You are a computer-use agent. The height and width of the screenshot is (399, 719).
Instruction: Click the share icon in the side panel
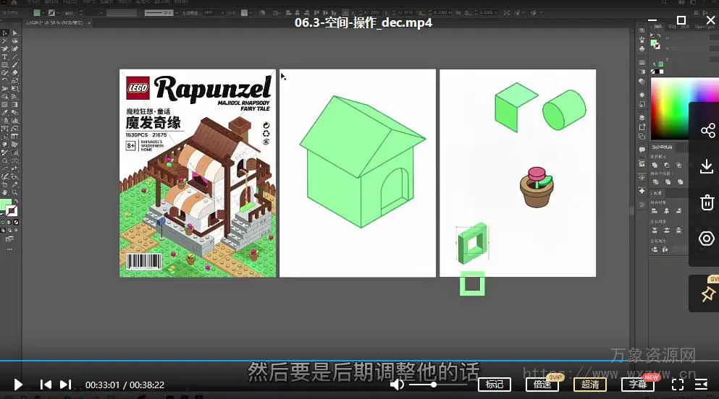click(707, 131)
